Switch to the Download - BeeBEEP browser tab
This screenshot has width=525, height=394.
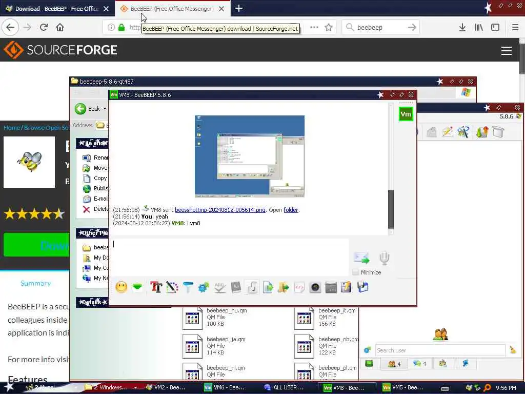[57, 9]
